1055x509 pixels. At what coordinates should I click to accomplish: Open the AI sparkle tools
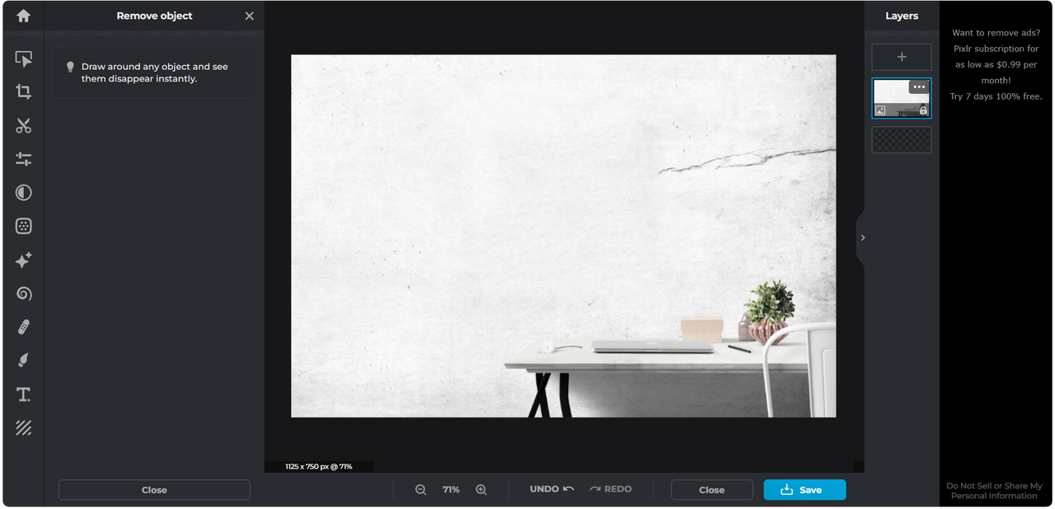tap(23, 260)
